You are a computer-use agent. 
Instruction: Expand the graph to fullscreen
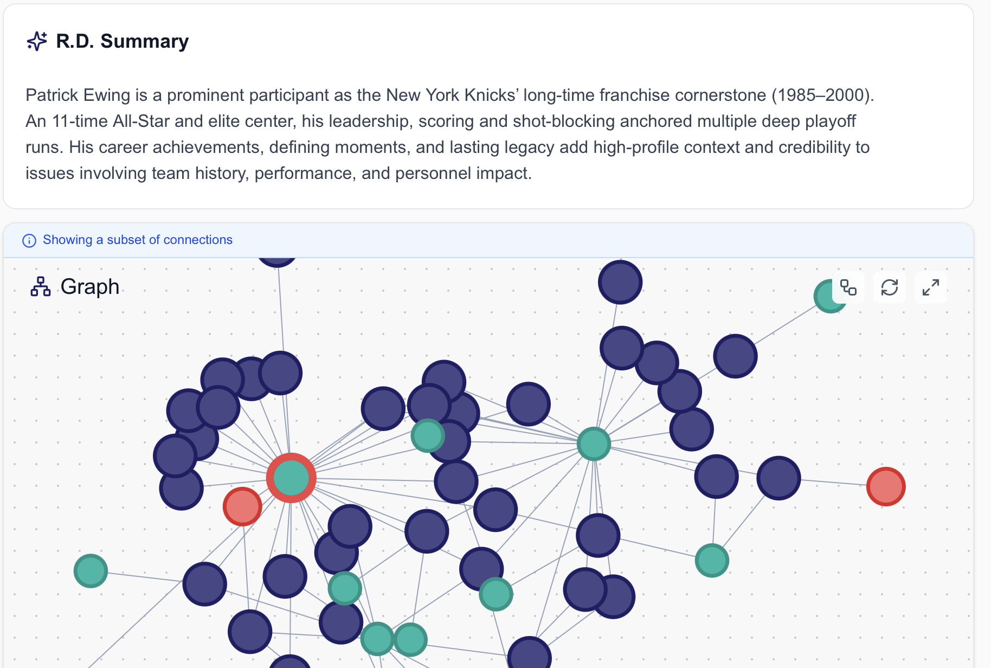pos(931,288)
